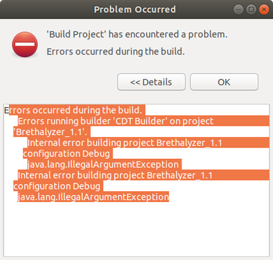Click the last java.lang.IllegalArgumentException line

point(94,197)
